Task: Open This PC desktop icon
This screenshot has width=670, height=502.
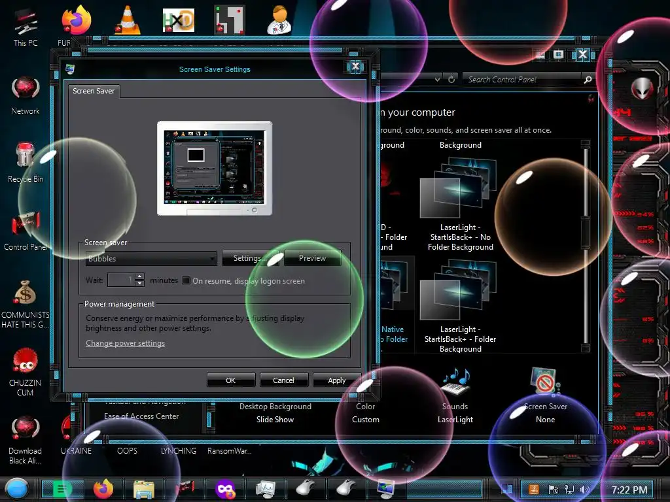Action: pos(26,25)
